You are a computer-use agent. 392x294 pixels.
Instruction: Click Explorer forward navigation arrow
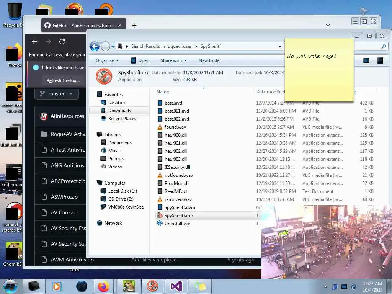coord(106,46)
